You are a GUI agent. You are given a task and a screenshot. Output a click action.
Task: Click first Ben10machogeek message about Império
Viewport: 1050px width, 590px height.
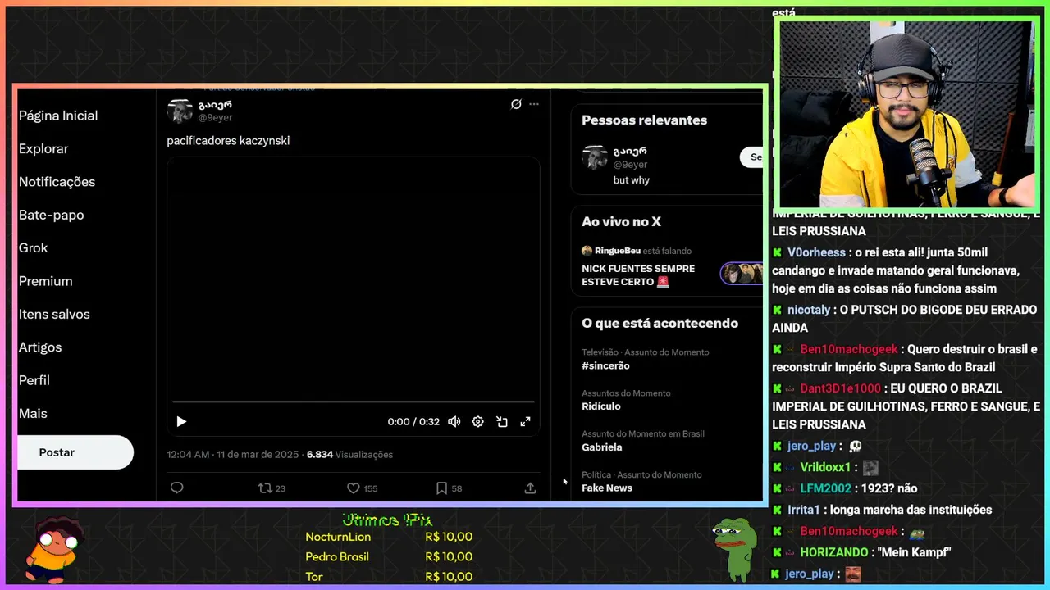coord(905,358)
